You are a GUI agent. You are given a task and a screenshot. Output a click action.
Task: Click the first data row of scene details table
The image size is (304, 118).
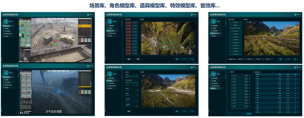coord(277,76)
